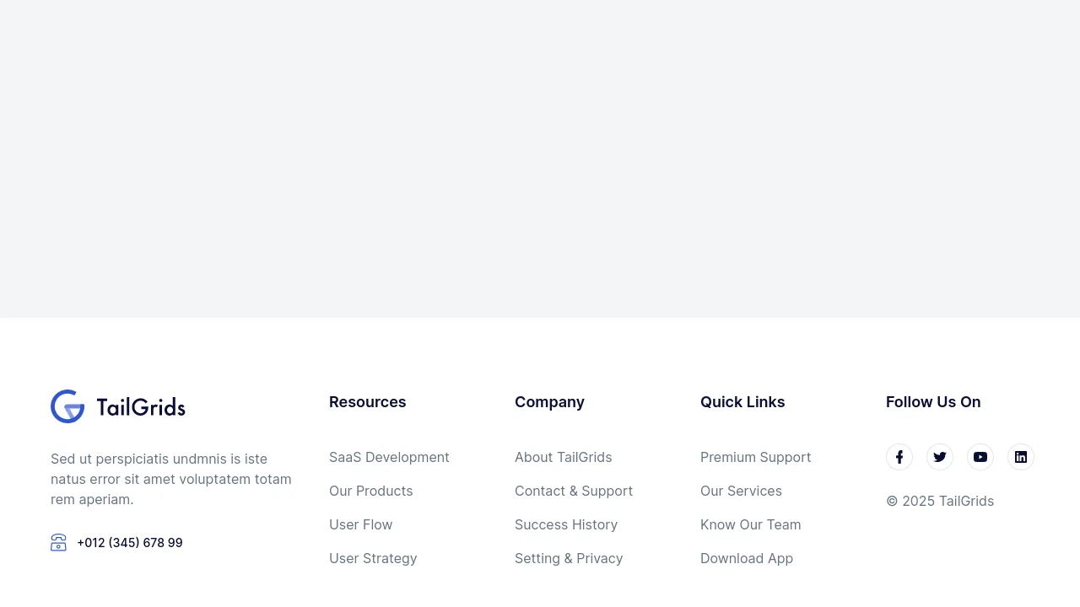Visit the Know Our Team link

(750, 524)
